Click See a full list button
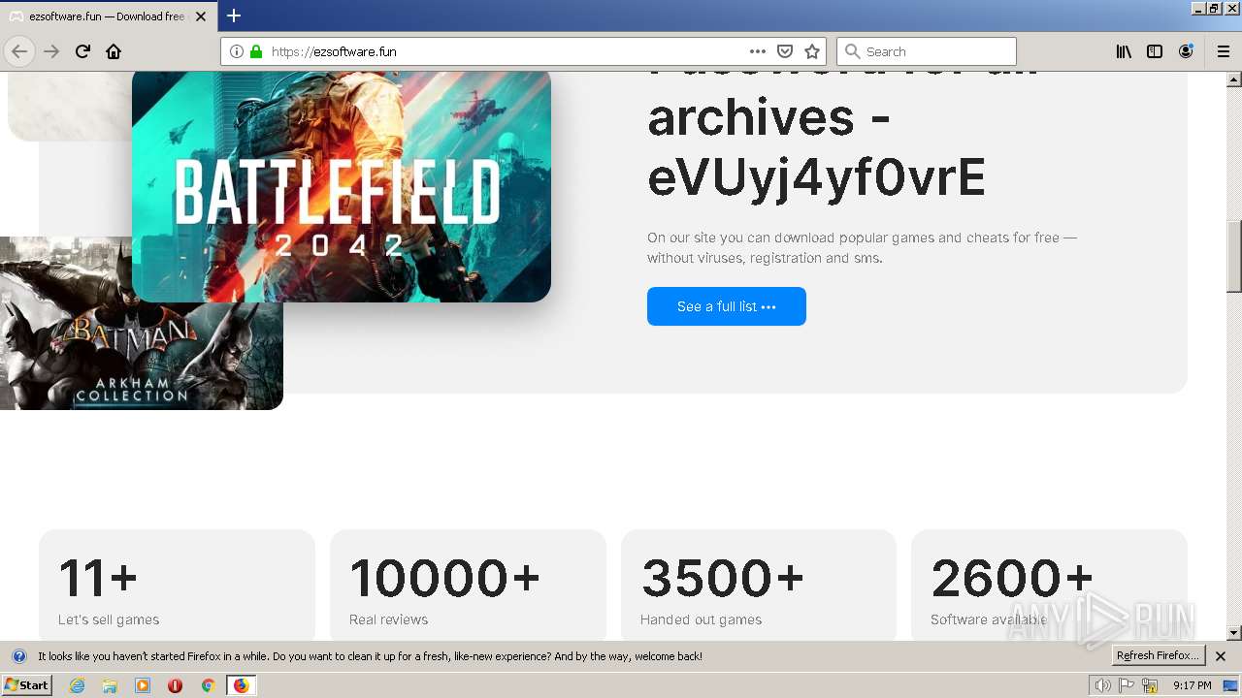Screen dimensions: 1242x698 727,306
